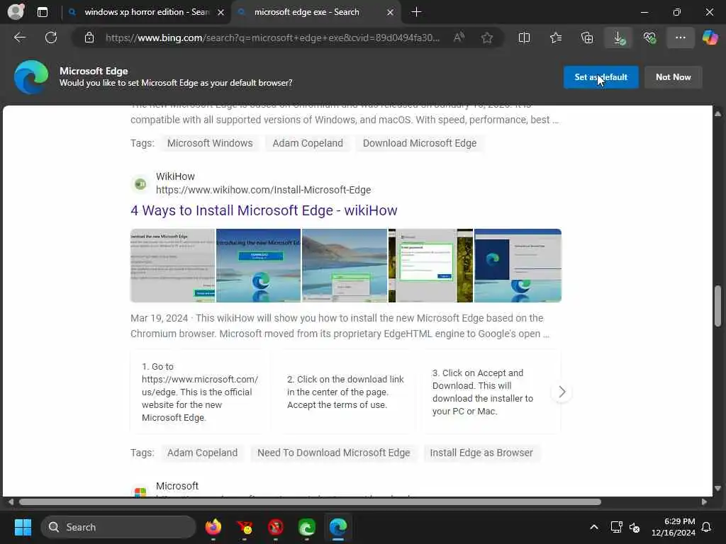The image size is (726, 544).
Task: Open a new tab with plus button
Action: pyautogui.click(x=416, y=12)
